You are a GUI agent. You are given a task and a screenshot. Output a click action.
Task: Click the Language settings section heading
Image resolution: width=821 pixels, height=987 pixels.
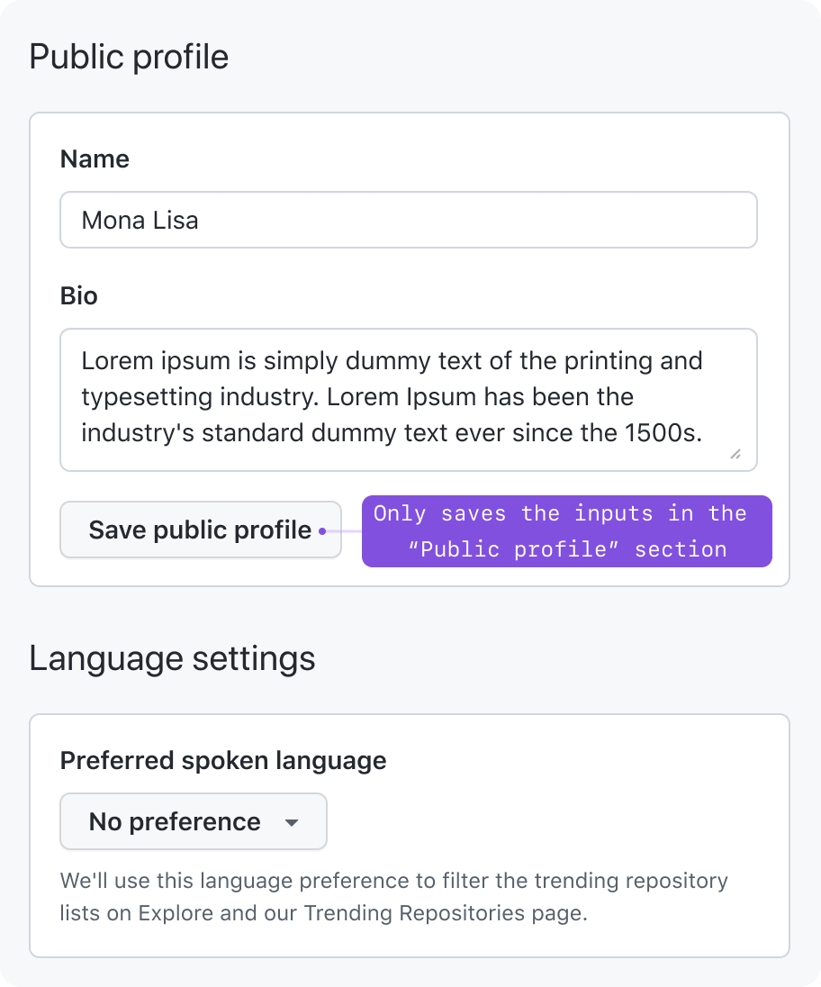coord(172,659)
